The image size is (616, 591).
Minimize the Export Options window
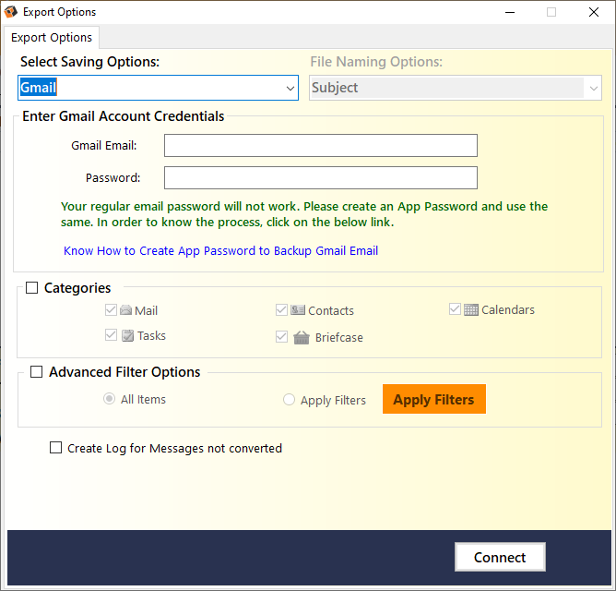(510, 13)
